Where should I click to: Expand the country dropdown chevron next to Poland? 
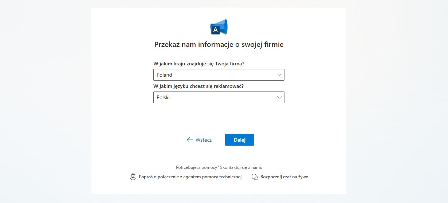click(279, 75)
